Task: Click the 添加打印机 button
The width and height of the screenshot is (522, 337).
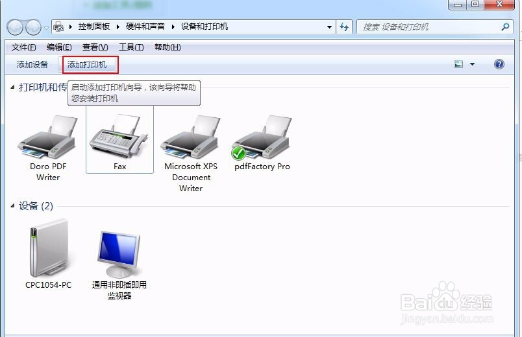Action: click(87, 64)
